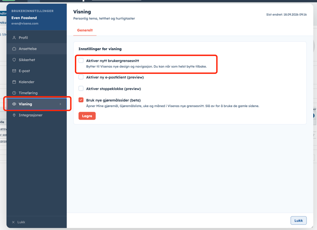
Task: Select Sikkerhet in the sidebar
Action: (x=36, y=60)
